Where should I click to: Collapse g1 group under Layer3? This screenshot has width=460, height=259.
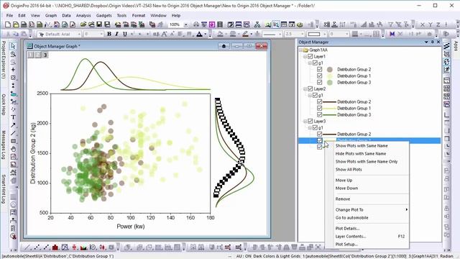[310, 127]
